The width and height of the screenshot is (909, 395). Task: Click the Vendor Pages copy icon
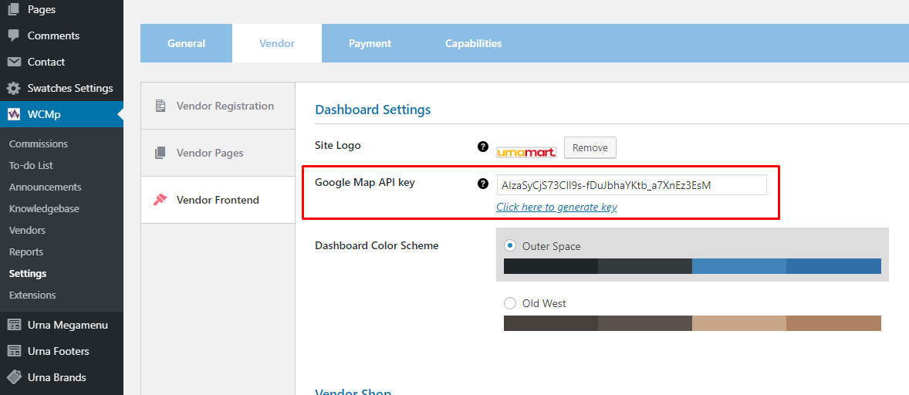coord(160,153)
